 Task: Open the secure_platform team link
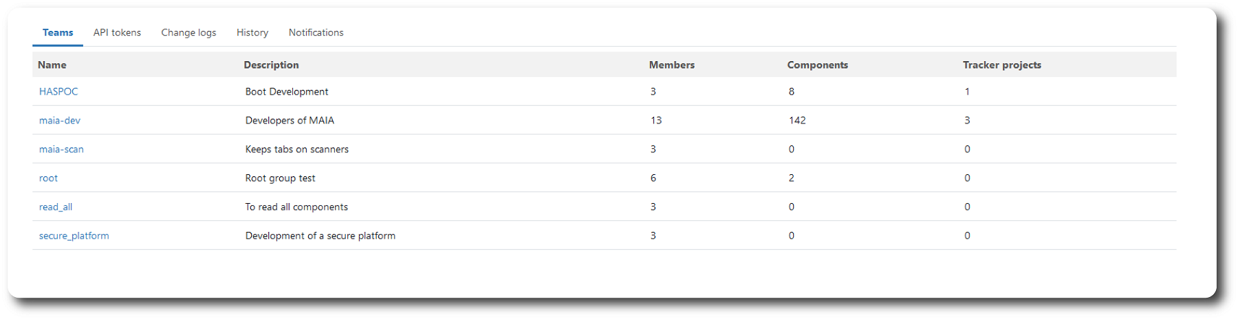pos(74,236)
